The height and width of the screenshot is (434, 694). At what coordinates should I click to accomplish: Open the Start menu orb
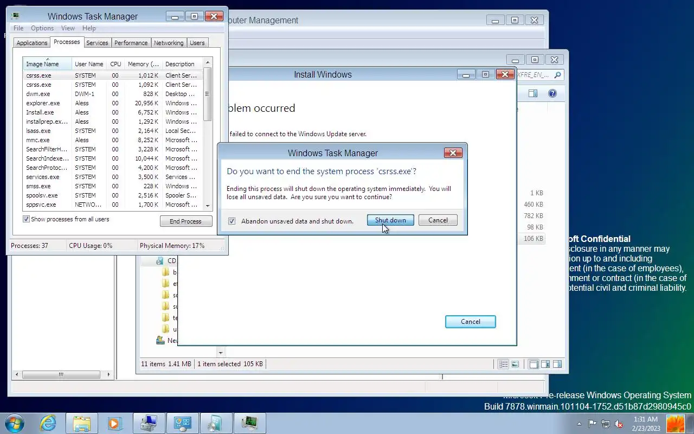pyautogui.click(x=15, y=423)
